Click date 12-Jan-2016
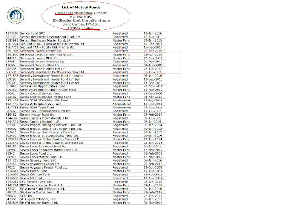 [153, 33]
